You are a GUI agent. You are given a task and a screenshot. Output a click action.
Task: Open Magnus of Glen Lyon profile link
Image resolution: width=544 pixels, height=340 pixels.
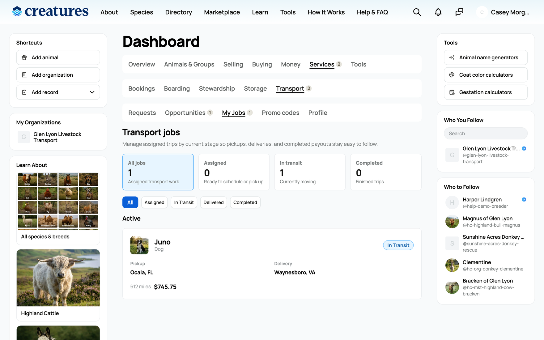point(487,219)
